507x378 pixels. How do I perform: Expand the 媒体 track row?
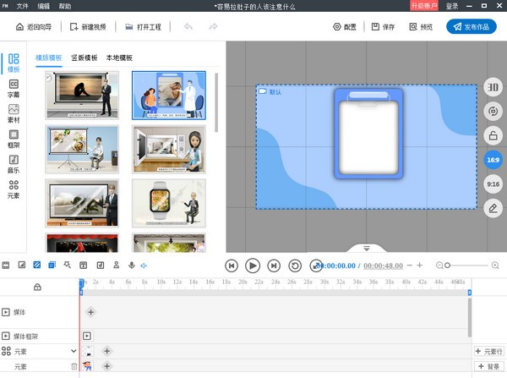click(x=7, y=312)
